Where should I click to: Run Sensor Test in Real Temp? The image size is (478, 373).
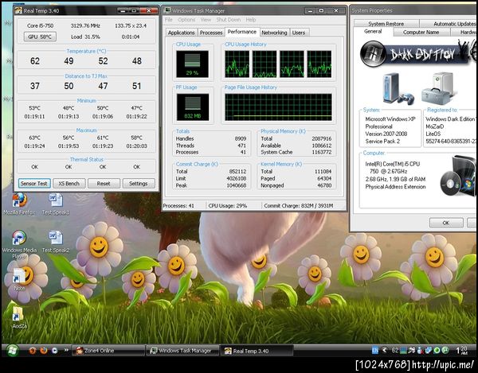[34, 184]
